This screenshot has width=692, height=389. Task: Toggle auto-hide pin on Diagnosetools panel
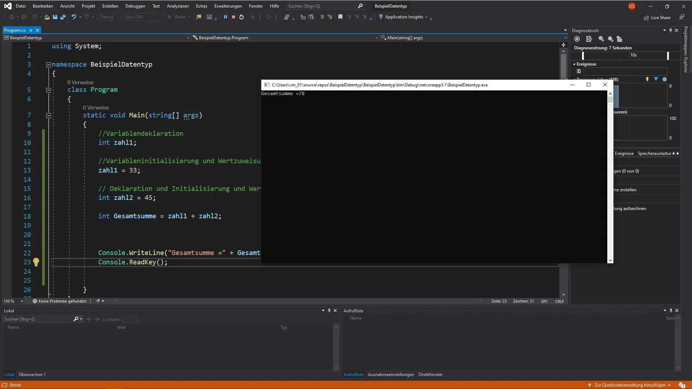pos(670,30)
